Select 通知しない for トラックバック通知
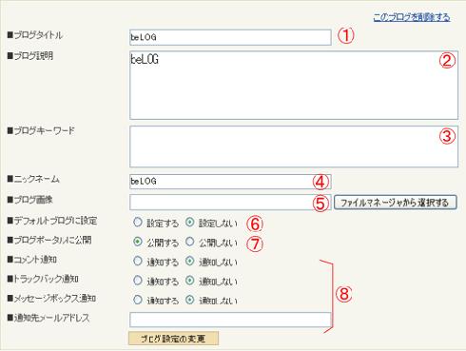Viewport: 466px width, 351px height. [x=190, y=281]
